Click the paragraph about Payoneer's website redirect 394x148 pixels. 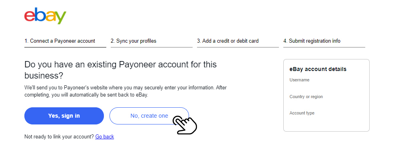pos(126,92)
